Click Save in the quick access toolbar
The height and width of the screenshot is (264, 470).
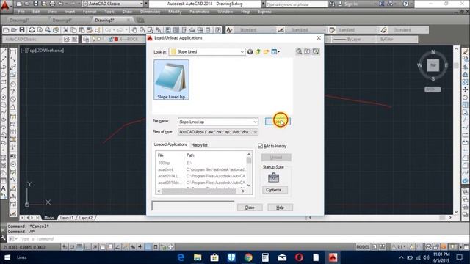36,4
